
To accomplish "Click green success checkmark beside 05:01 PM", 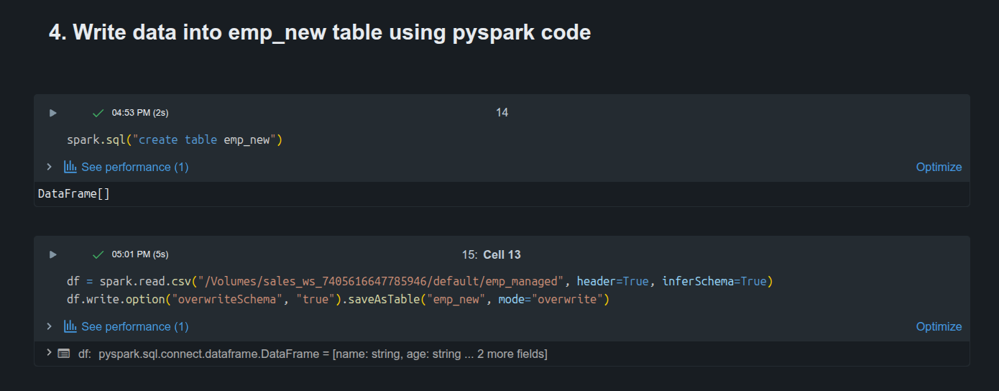I will [98, 254].
